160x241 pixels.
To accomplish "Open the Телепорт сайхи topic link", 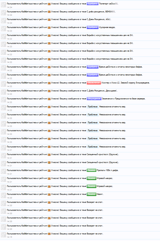I will point(108,4).
